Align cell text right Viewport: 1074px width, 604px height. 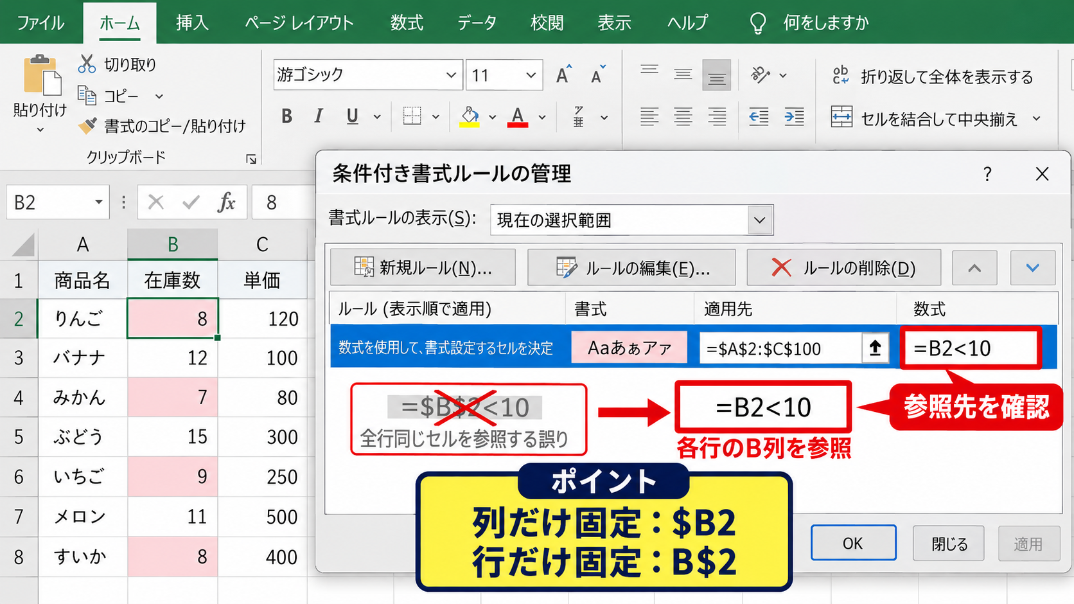[717, 117]
